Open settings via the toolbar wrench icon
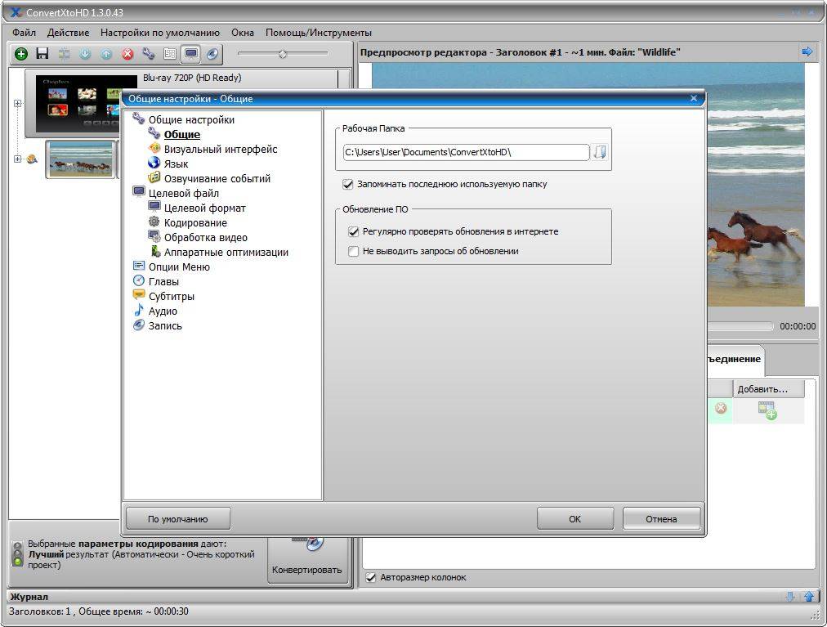Image resolution: width=827 pixels, height=627 pixels. tap(149, 53)
